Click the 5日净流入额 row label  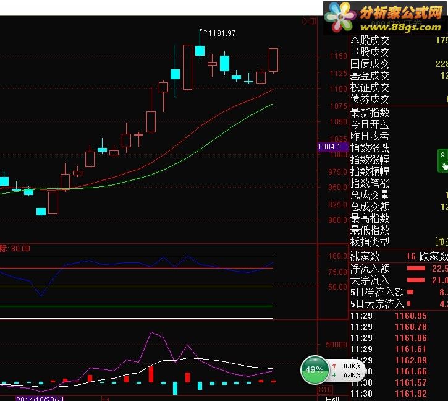378,292
